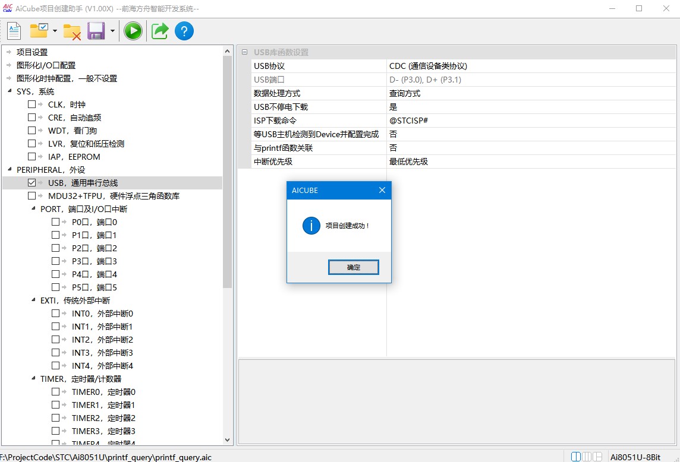Select the two-pane layout icon
The height and width of the screenshot is (462, 680).
click(x=575, y=456)
